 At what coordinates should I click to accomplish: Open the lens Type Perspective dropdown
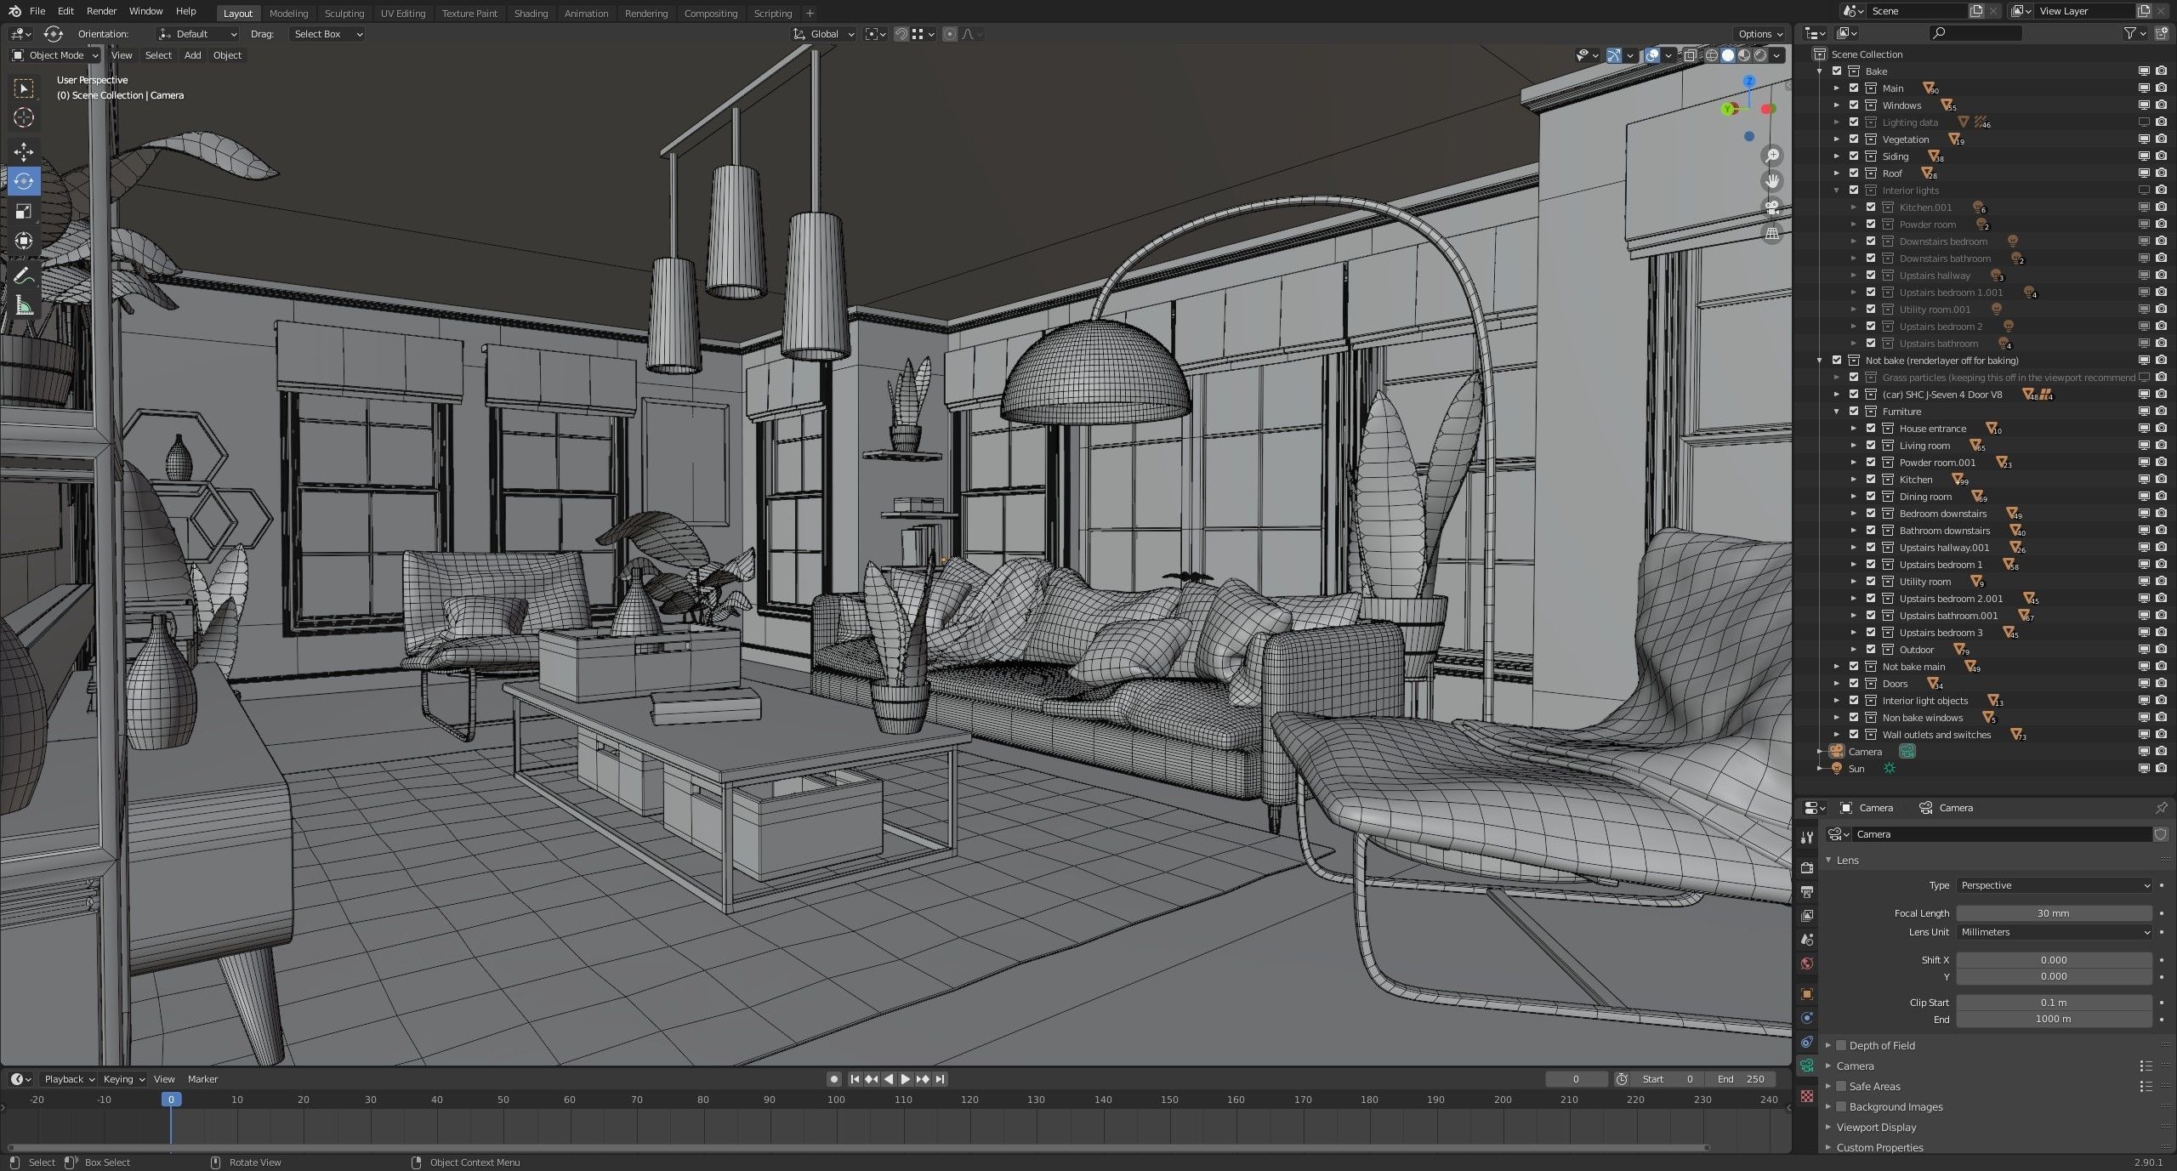point(2054,885)
